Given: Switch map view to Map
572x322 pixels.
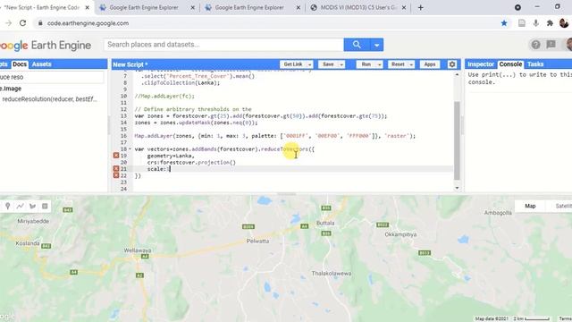Looking at the screenshot, I should coord(530,206).
